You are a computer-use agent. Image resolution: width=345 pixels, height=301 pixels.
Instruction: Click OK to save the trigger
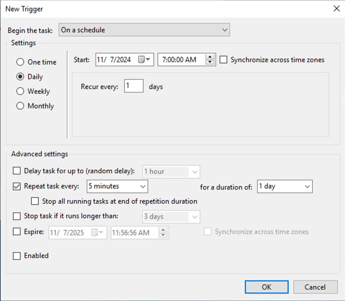click(x=267, y=287)
